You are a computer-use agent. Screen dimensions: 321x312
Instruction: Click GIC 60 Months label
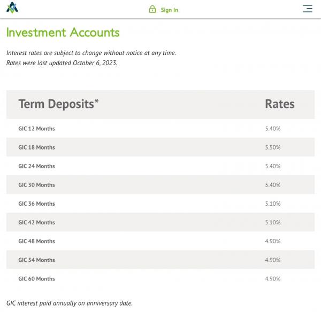pyautogui.click(x=36, y=278)
